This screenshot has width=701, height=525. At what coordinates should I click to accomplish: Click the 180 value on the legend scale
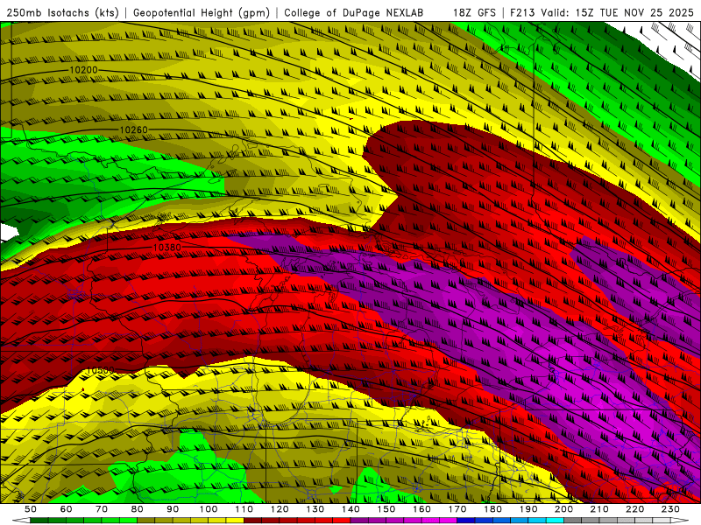pos(492,509)
